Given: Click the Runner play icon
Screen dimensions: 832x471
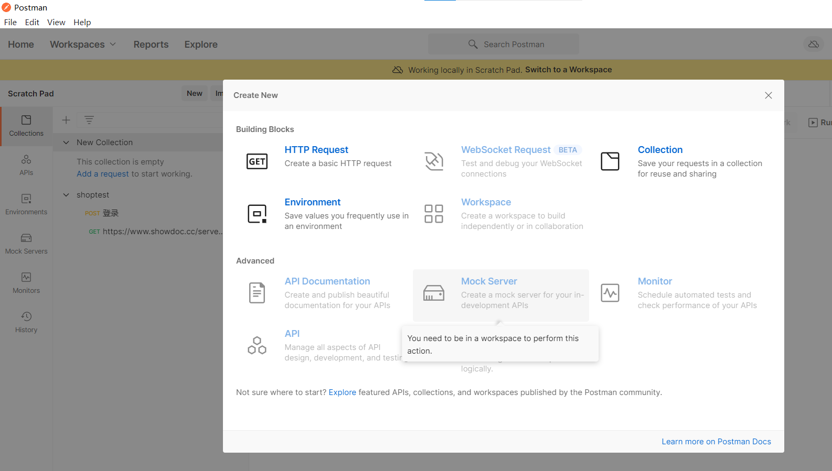Looking at the screenshot, I should (x=813, y=123).
